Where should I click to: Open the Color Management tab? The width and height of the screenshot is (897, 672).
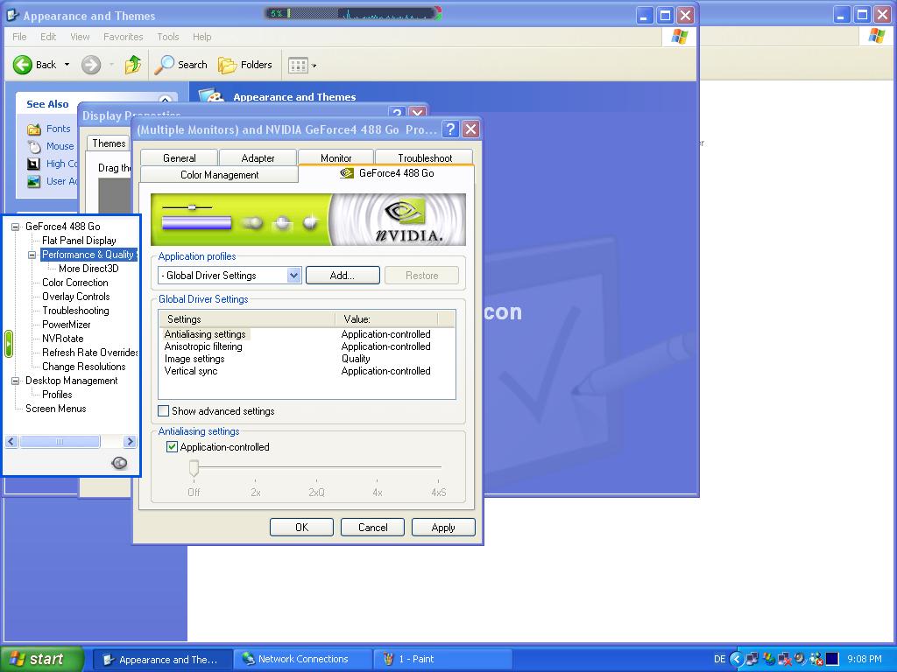[x=219, y=175]
